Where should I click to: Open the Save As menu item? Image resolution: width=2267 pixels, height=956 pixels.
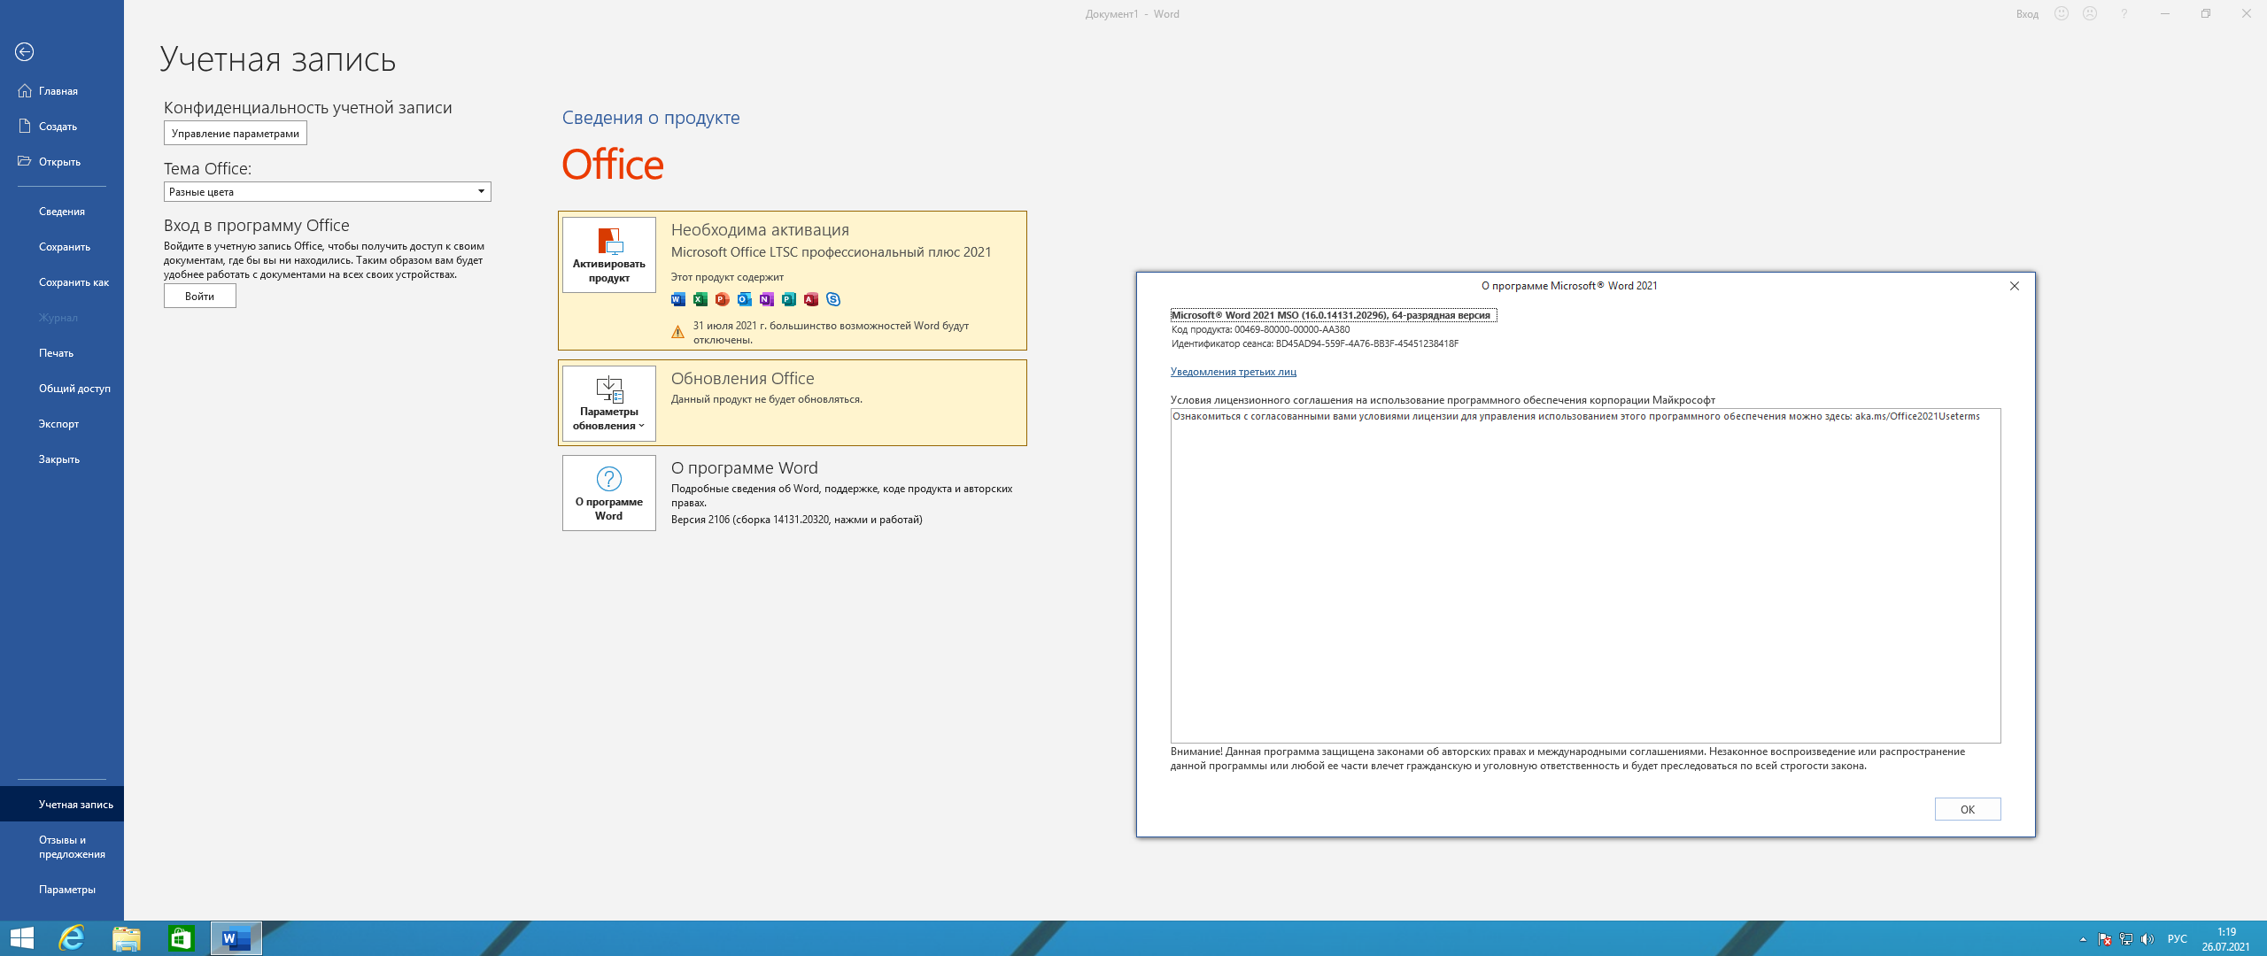[x=74, y=282]
